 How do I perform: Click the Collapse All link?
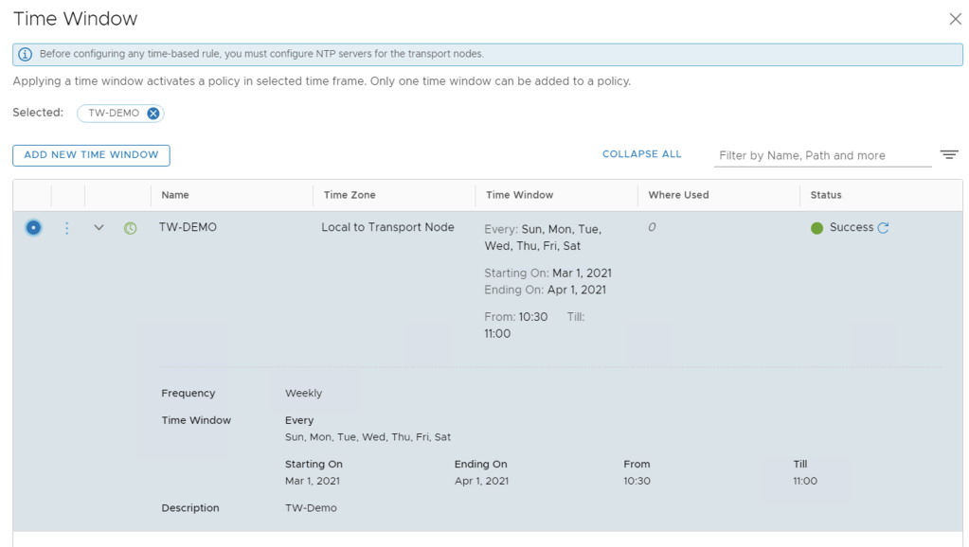641,154
